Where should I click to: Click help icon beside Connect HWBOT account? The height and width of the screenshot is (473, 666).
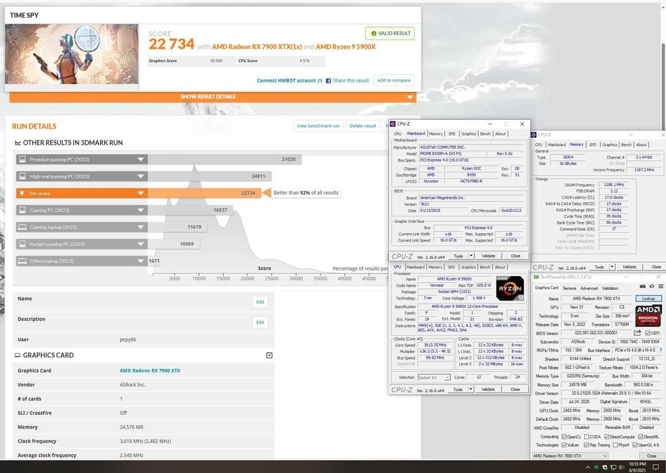319,80
